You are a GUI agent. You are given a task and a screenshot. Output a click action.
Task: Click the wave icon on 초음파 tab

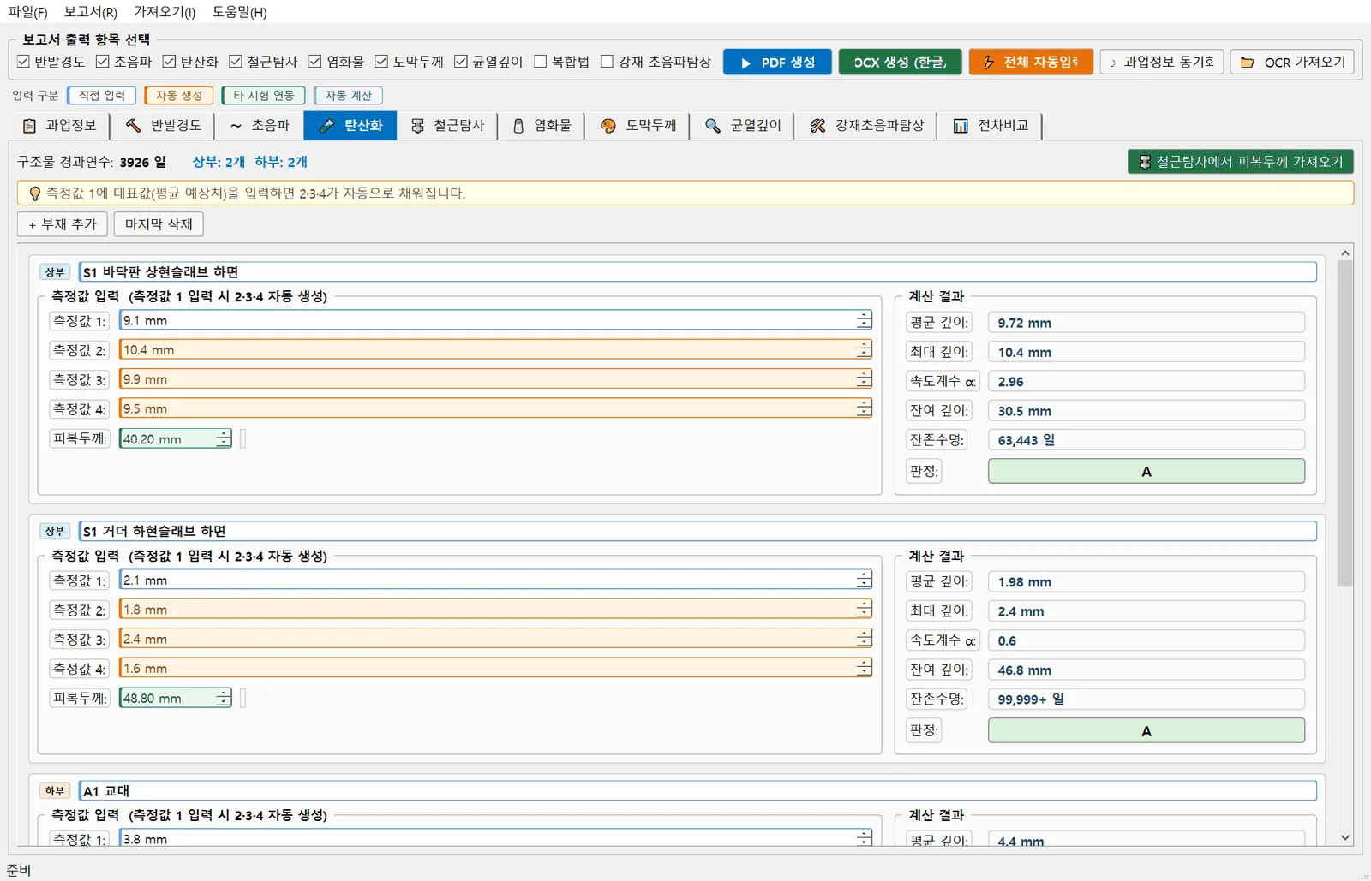tap(236, 126)
